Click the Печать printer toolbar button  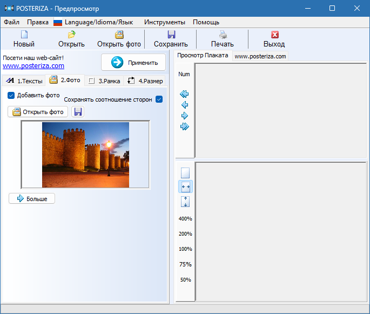223,39
